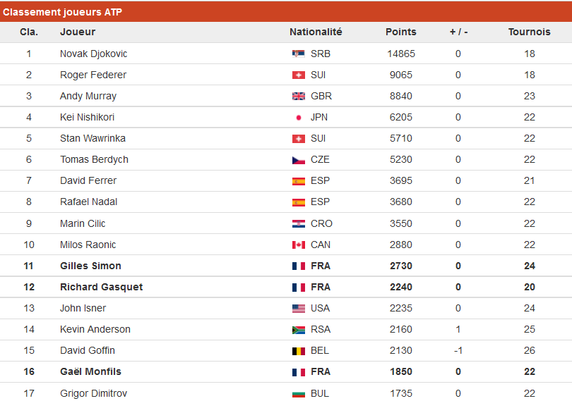Click the South African flag icon beside RSA
572x401 pixels.
pos(299,330)
